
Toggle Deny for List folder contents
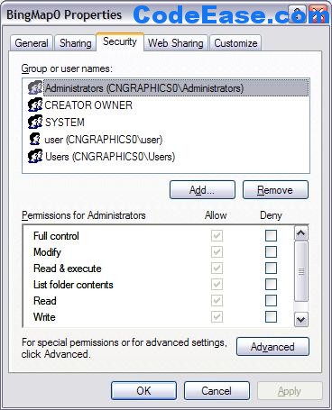271,284
